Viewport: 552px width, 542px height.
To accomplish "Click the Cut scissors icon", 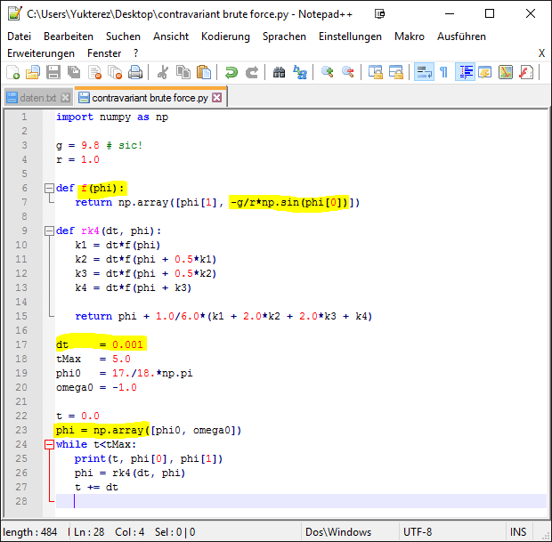I will [163, 72].
